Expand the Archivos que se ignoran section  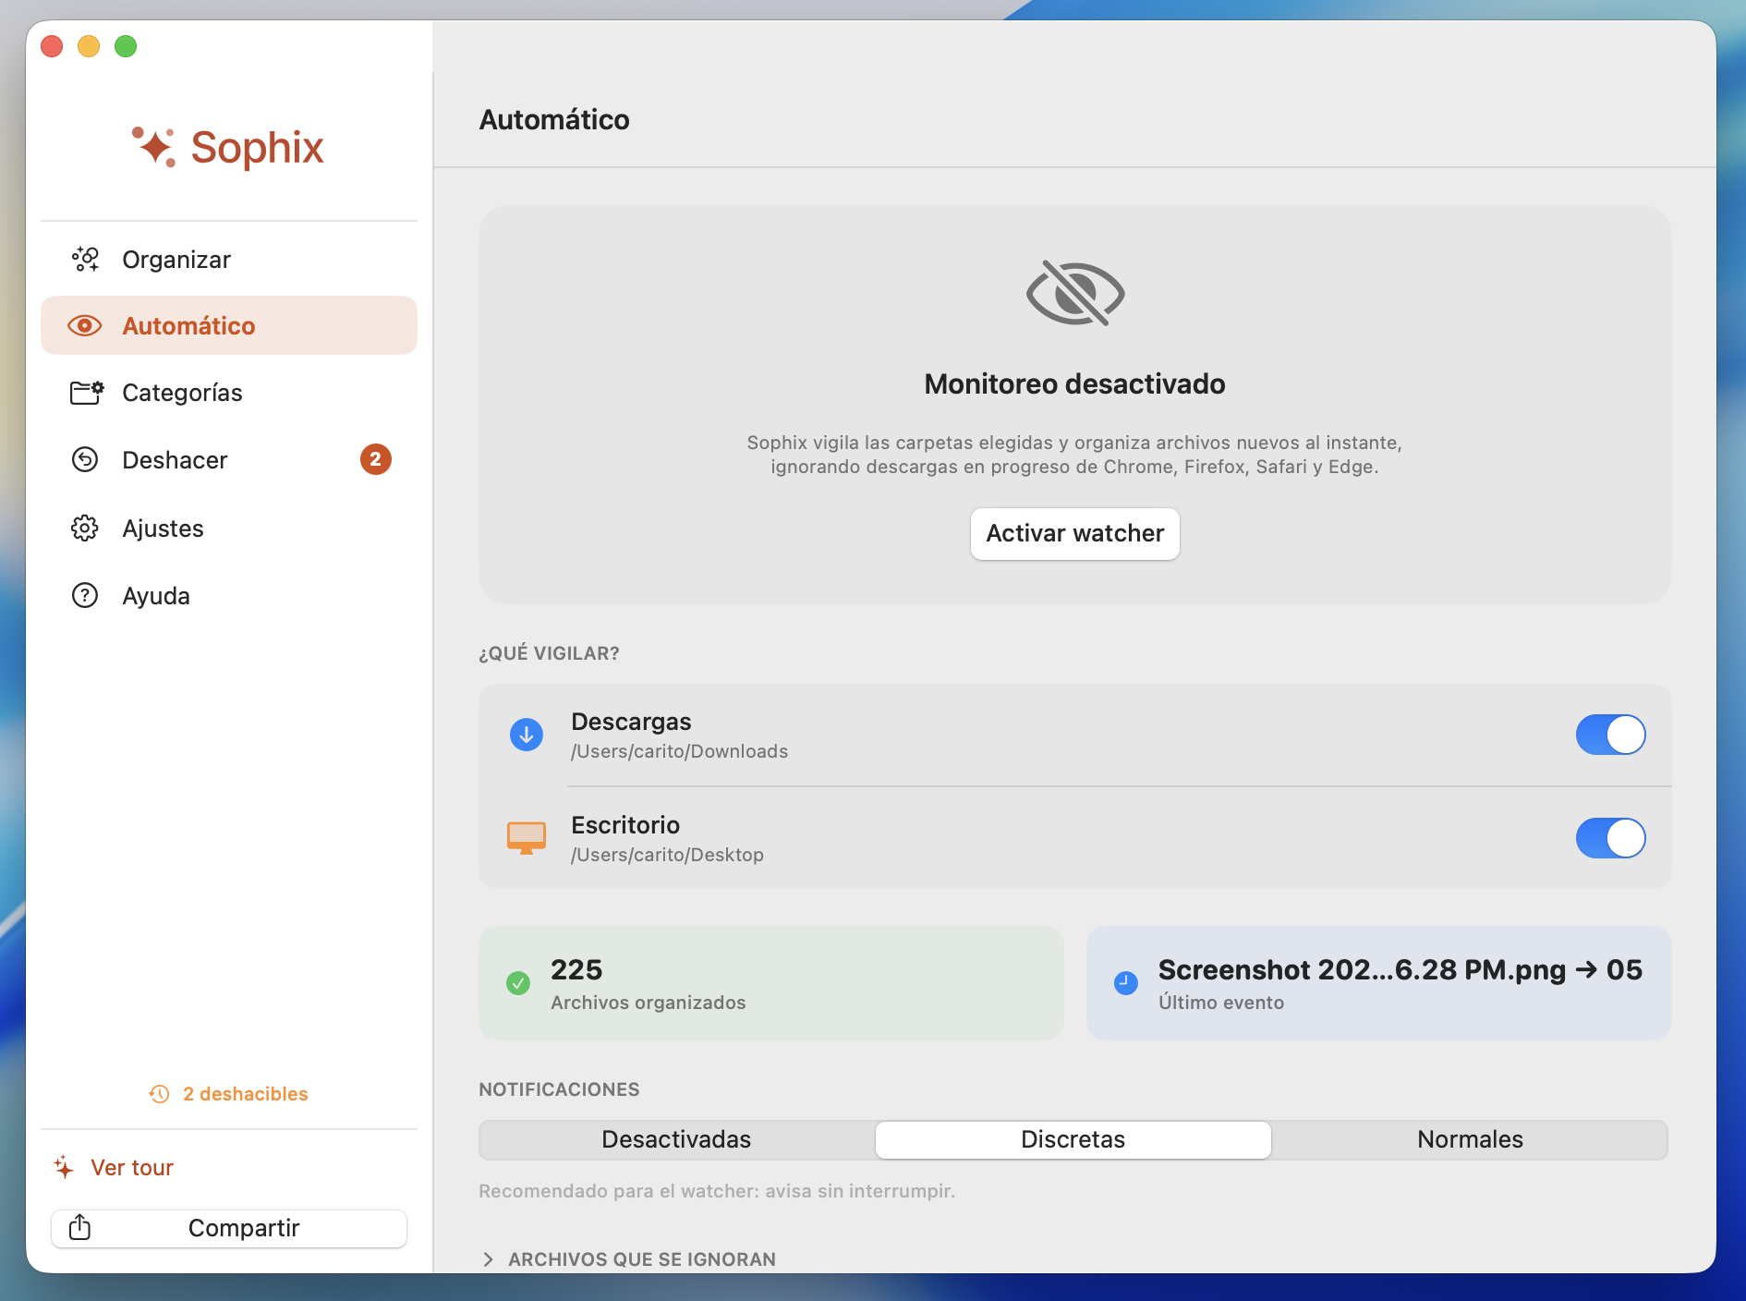click(627, 1258)
